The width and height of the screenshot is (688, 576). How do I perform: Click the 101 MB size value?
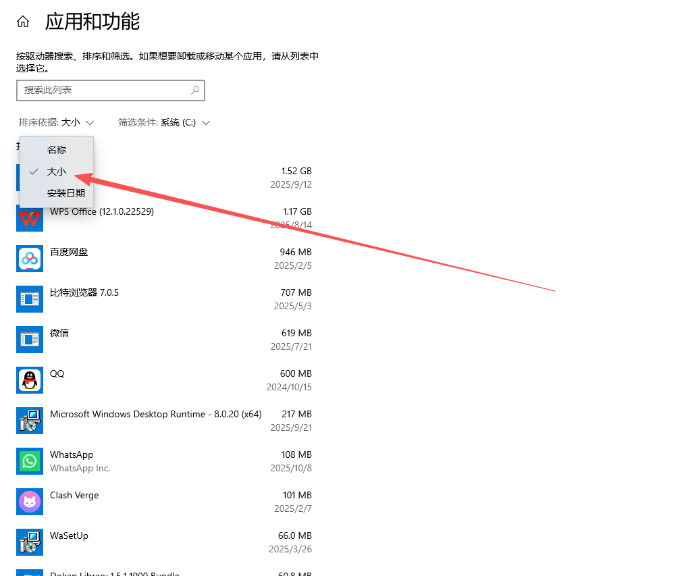(297, 495)
